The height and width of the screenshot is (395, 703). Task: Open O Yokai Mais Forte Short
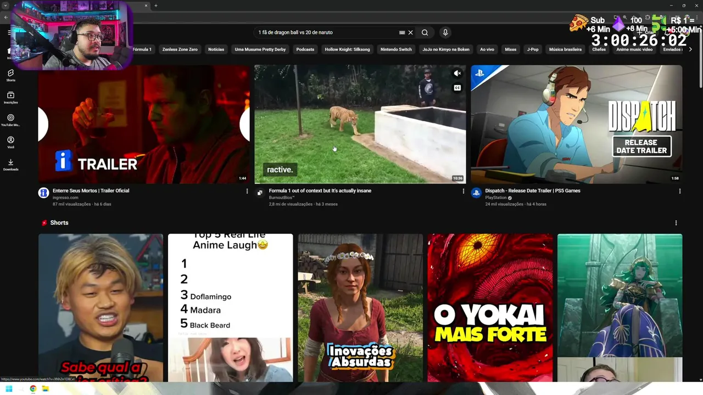coord(490,308)
